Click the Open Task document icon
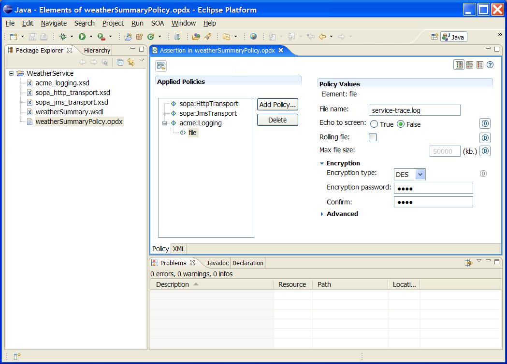 pyautogui.click(x=177, y=37)
